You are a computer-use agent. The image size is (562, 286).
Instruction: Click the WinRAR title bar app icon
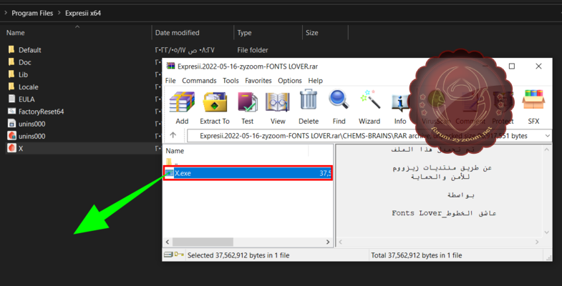[x=171, y=66]
